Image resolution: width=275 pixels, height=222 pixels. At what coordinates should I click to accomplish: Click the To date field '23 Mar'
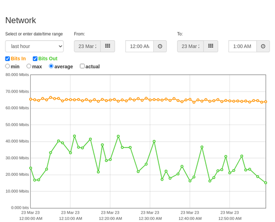(190, 46)
